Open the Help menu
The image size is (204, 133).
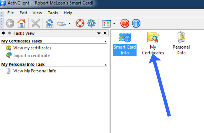68,13
